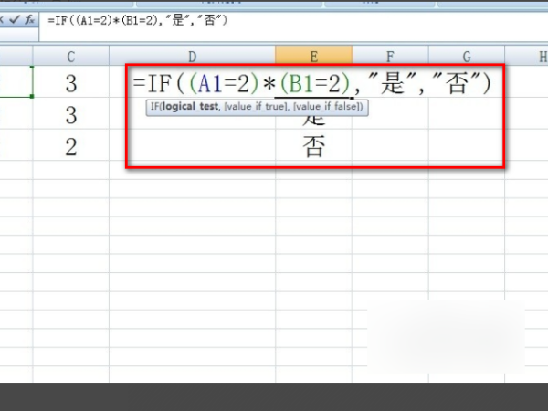Click the B1 reference in the in-cell formula
The width and height of the screenshot is (548, 411).
302,85
